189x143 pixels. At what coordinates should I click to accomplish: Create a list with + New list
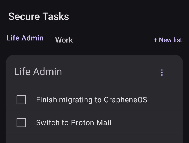click(x=168, y=40)
